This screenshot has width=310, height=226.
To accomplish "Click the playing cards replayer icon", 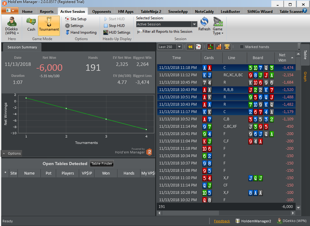I will 198,47.
